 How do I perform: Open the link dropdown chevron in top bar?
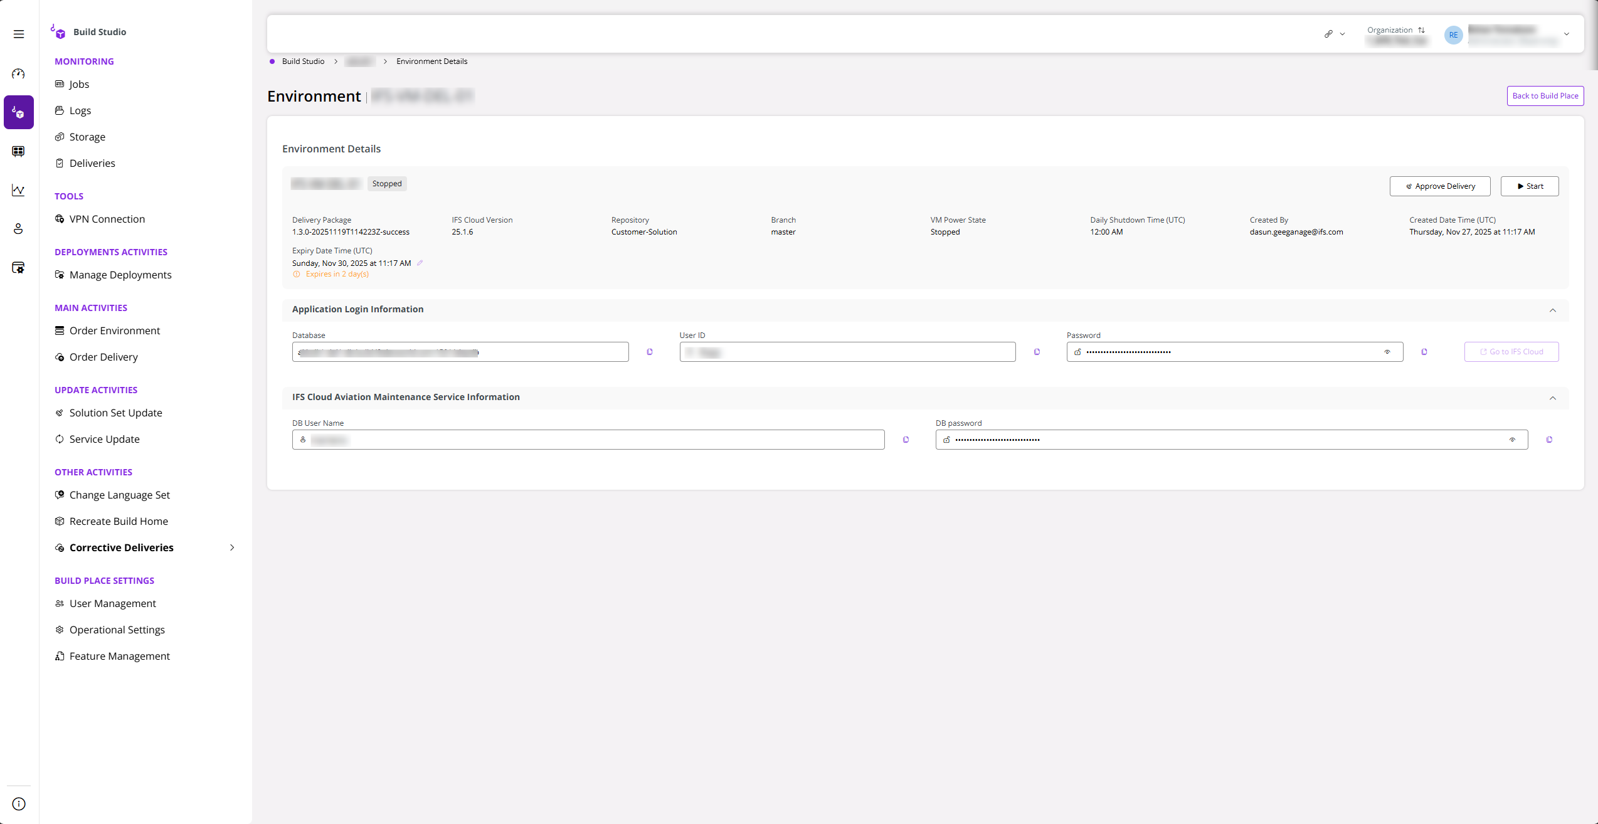click(1342, 34)
